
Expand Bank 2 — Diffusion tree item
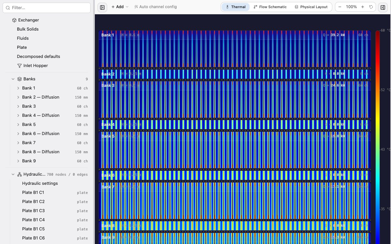coord(18,97)
